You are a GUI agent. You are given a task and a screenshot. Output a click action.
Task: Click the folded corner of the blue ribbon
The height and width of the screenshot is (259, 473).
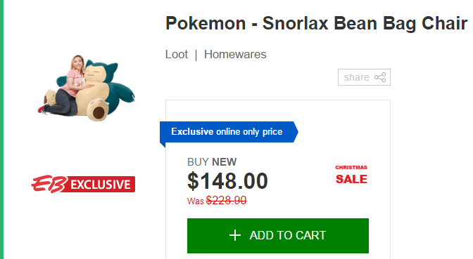(x=163, y=145)
